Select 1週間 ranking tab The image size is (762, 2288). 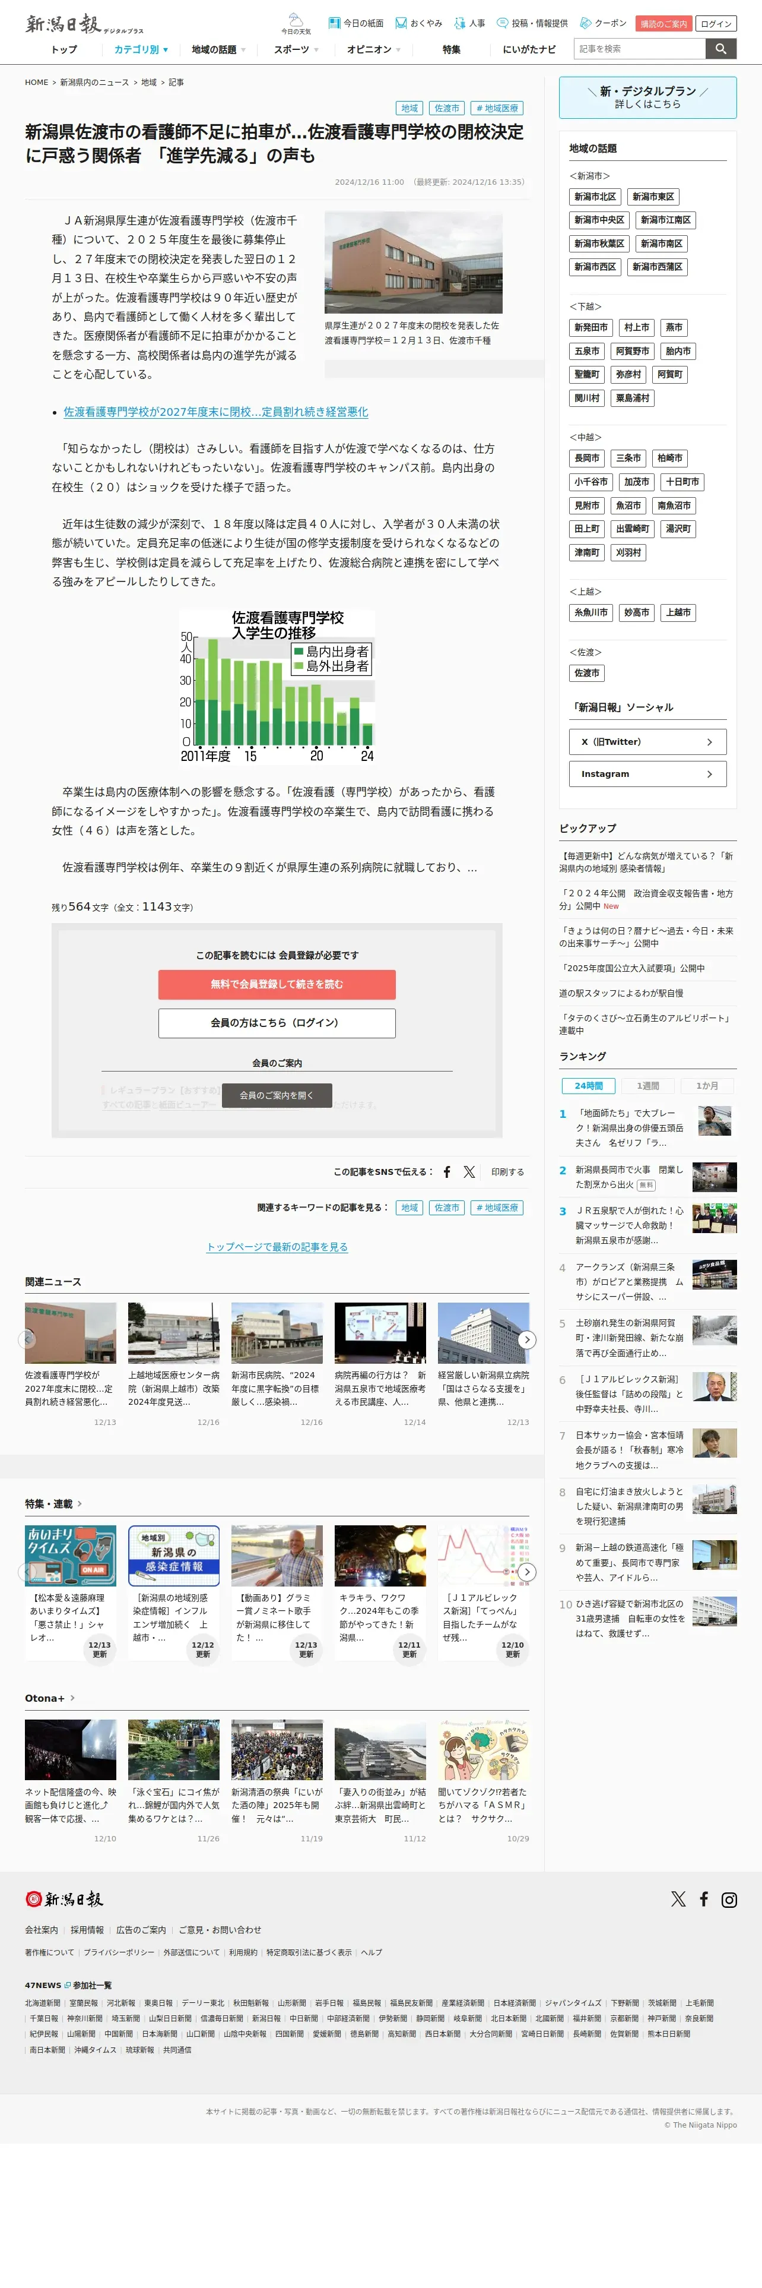(647, 1085)
